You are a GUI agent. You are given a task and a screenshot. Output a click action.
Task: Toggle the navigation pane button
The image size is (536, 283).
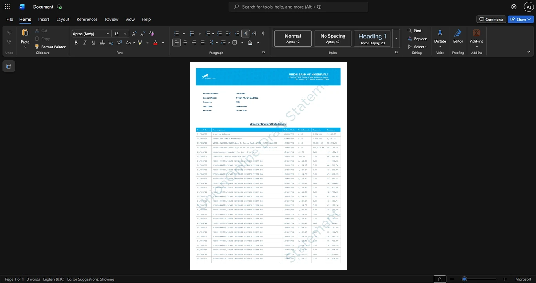click(9, 66)
